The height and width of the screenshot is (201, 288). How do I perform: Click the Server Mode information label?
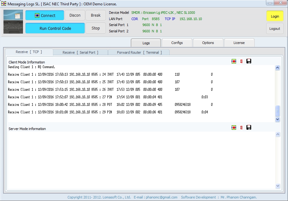tap(27, 129)
